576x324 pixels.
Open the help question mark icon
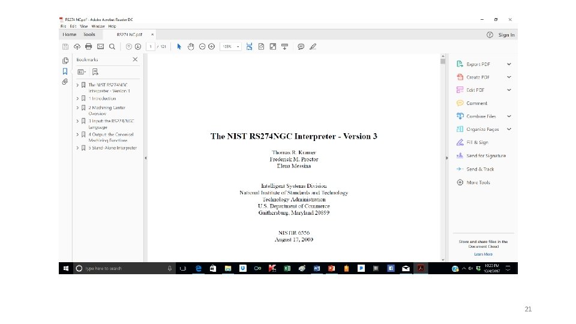490,35
